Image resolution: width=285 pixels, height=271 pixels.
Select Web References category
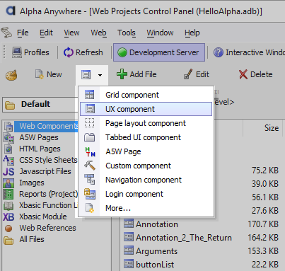click(x=47, y=228)
